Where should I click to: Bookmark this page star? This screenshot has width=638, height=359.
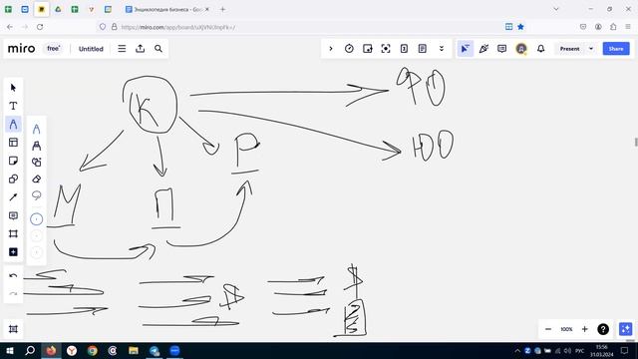[x=520, y=27]
